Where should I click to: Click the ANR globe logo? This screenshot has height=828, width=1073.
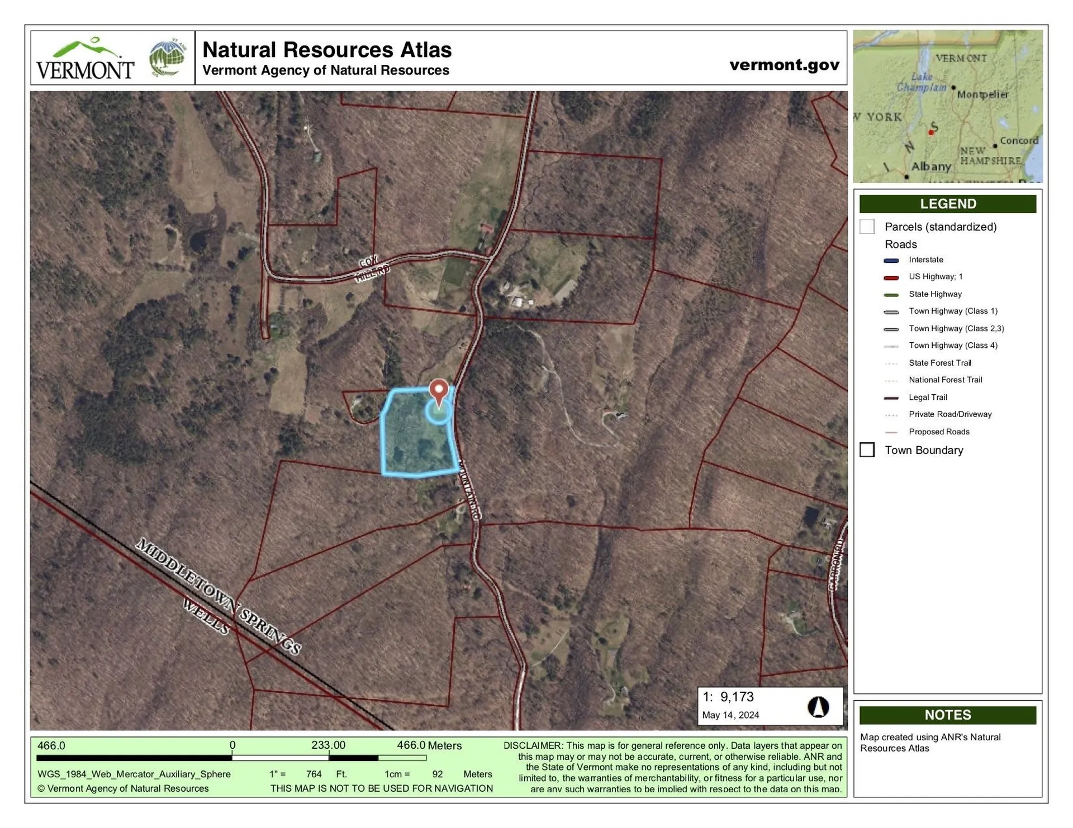[x=167, y=58]
